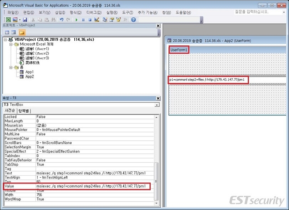Viewport: 289px width, 210px height.
Task: Open the 편집(E) menu
Action: coord(29,13)
